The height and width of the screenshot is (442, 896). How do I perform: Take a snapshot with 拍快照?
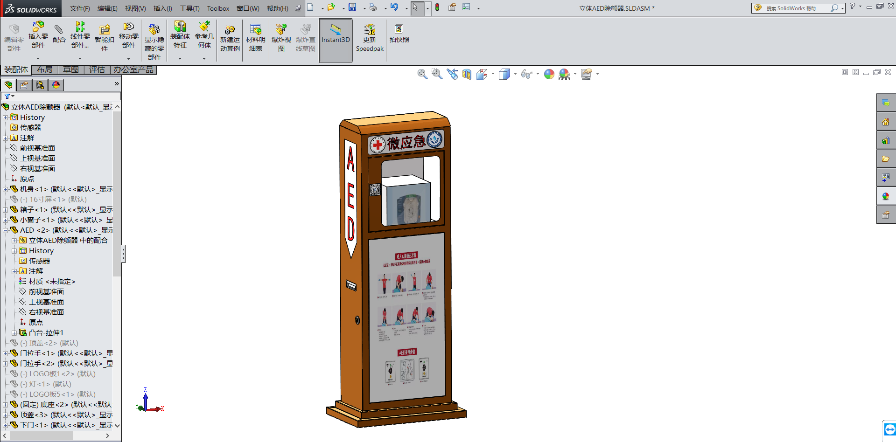pyautogui.click(x=399, y=34)
